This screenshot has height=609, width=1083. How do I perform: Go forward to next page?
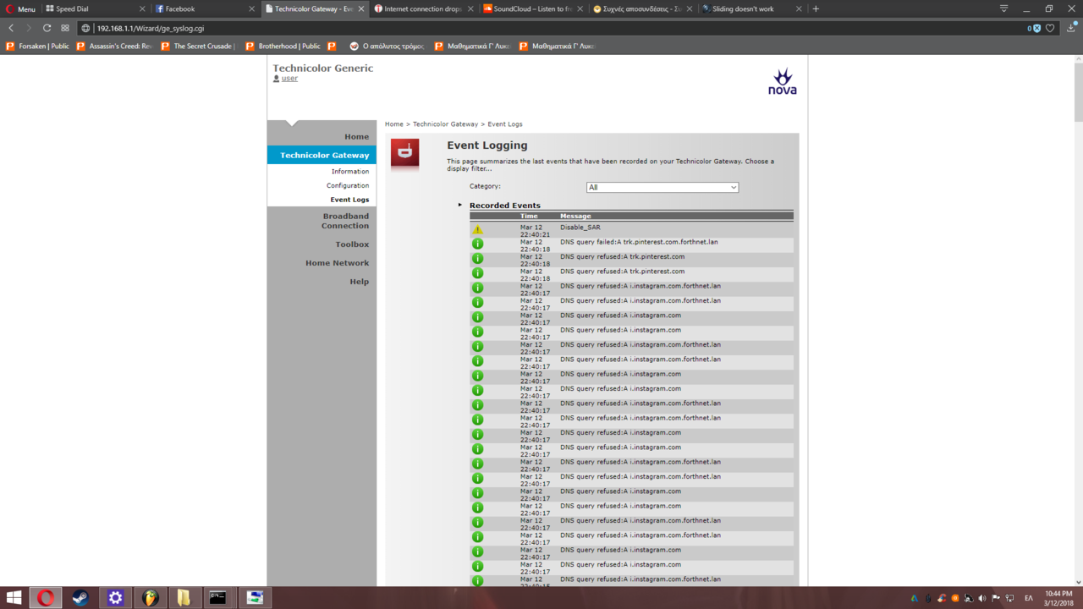[29, 28]
